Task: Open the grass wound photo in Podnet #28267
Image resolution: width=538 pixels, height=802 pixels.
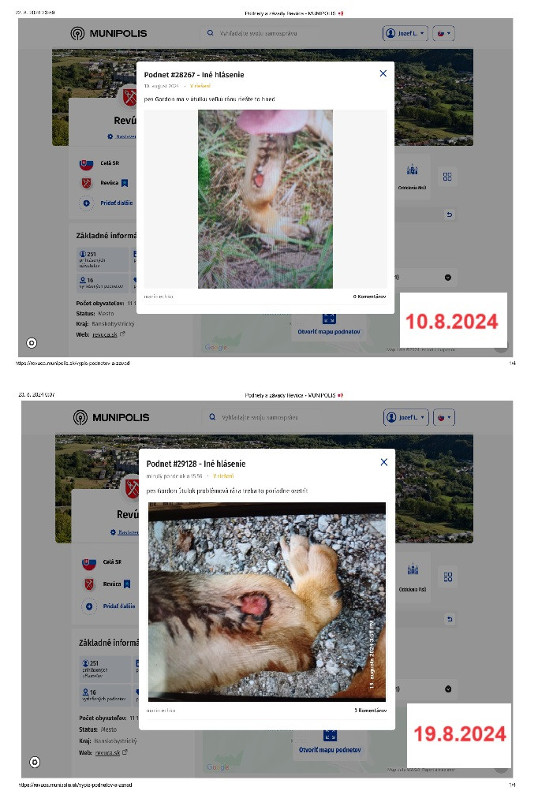Action: (x=265, y=199)
